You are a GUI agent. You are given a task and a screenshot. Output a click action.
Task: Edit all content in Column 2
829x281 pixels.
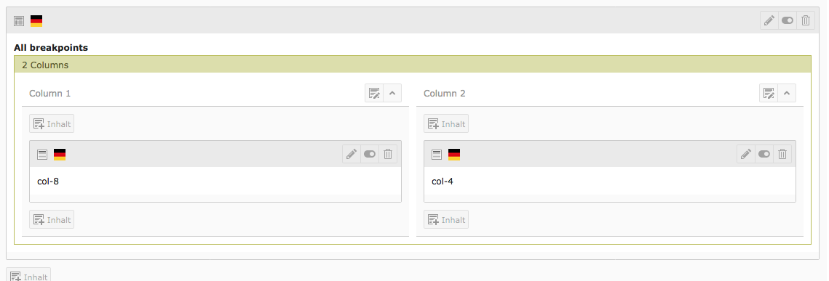[769, 94]
